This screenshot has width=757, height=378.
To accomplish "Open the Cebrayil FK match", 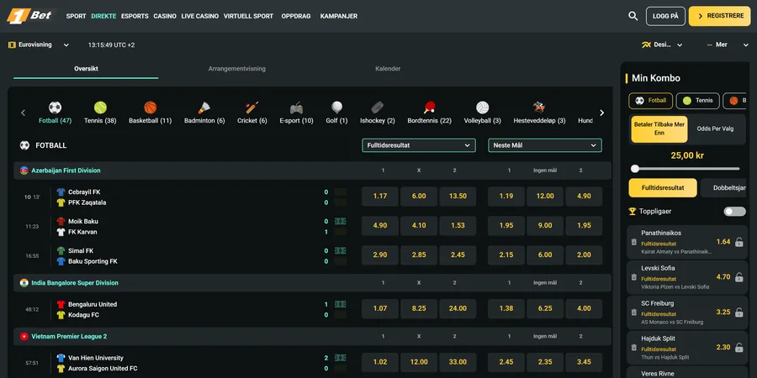I will pos(84,192).
